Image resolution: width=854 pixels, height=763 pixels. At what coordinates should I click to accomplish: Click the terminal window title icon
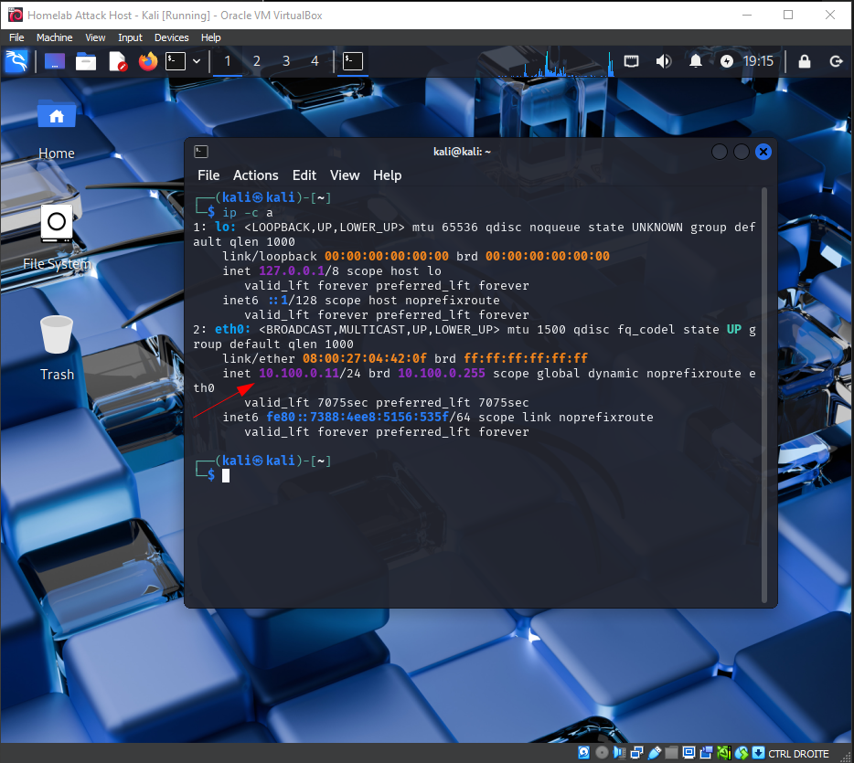point(201,152)
